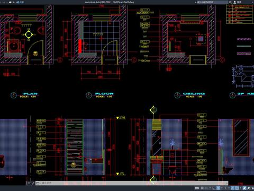
Task: Click the annotation visibility icon in status bar
Action: [x=244, y=188]
